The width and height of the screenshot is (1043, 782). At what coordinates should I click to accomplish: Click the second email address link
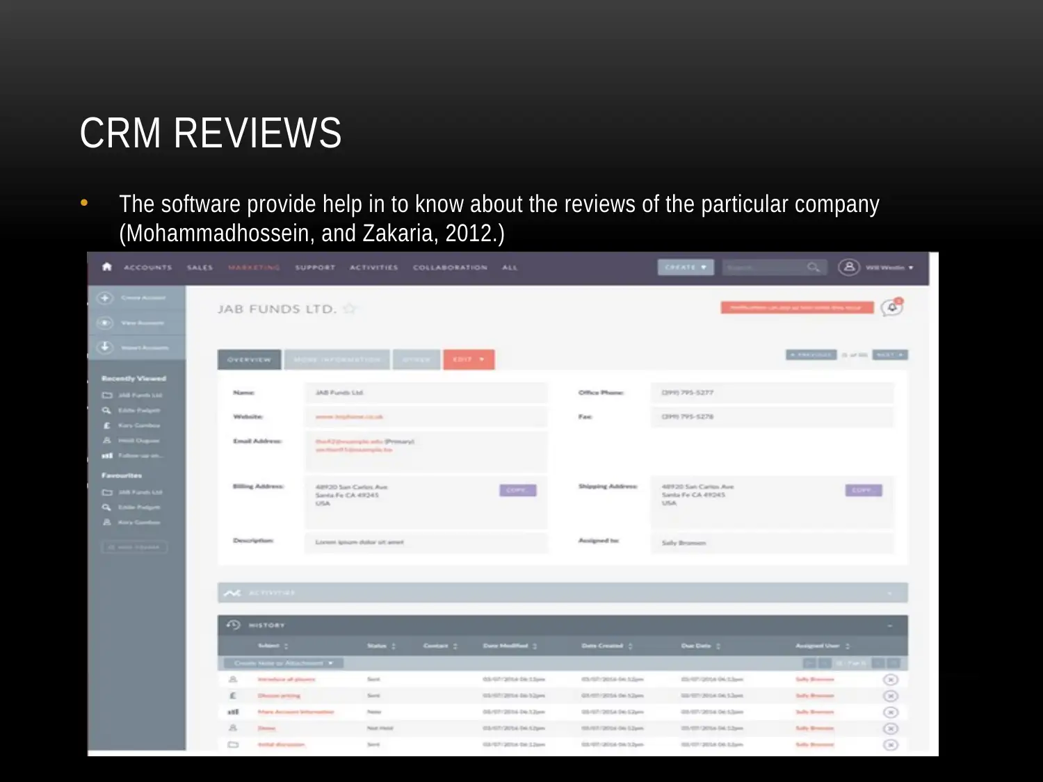point(354,450)
